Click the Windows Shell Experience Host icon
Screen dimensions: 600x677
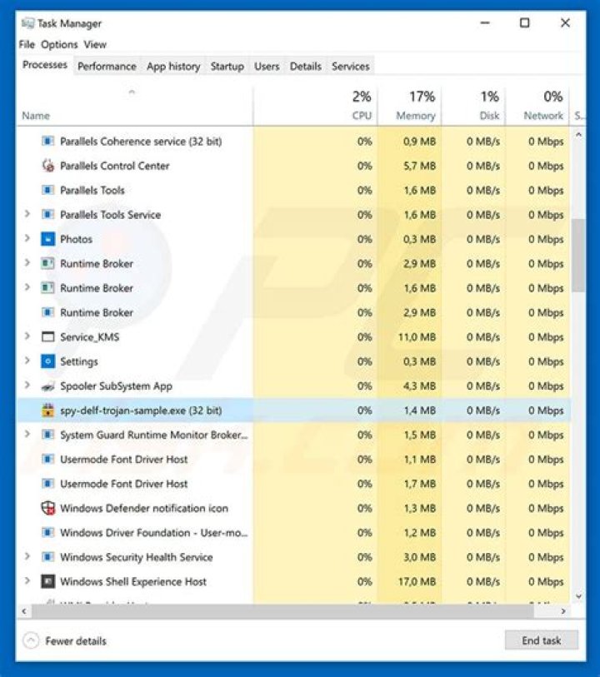tap(48, 581)
